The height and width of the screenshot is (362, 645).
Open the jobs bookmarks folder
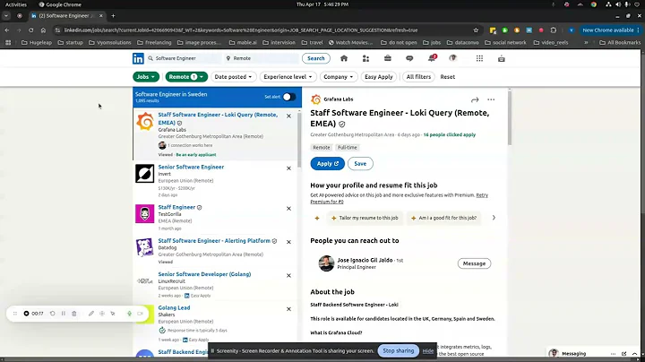pyautogui.click(x=432, y=42)
